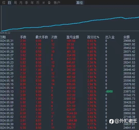The image size is (139, 130).
Task: Click date 2024.05.20
Action: [7, 73]
